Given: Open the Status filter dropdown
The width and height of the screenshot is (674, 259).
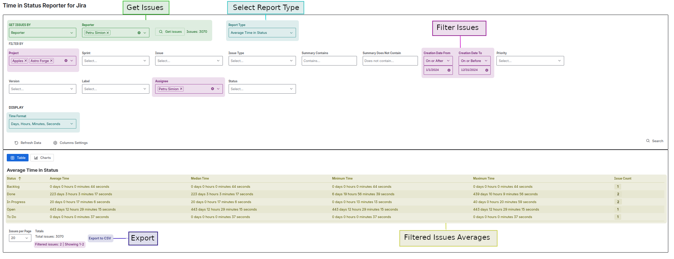Looking at the screenshot, I should click(x=262, y=89).
